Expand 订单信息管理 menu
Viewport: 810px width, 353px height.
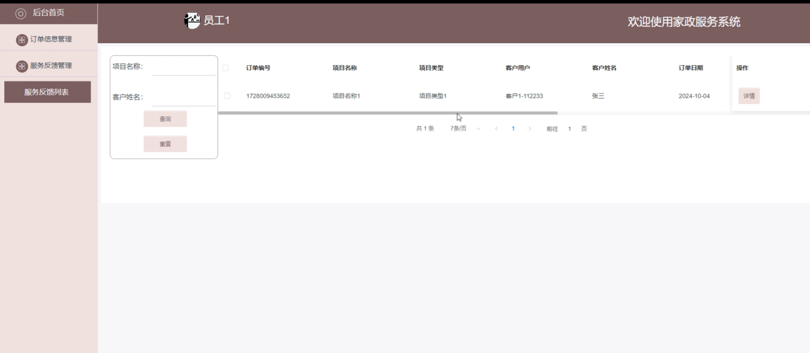coord(49,39)
